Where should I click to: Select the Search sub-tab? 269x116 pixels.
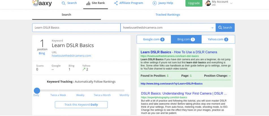66,15
